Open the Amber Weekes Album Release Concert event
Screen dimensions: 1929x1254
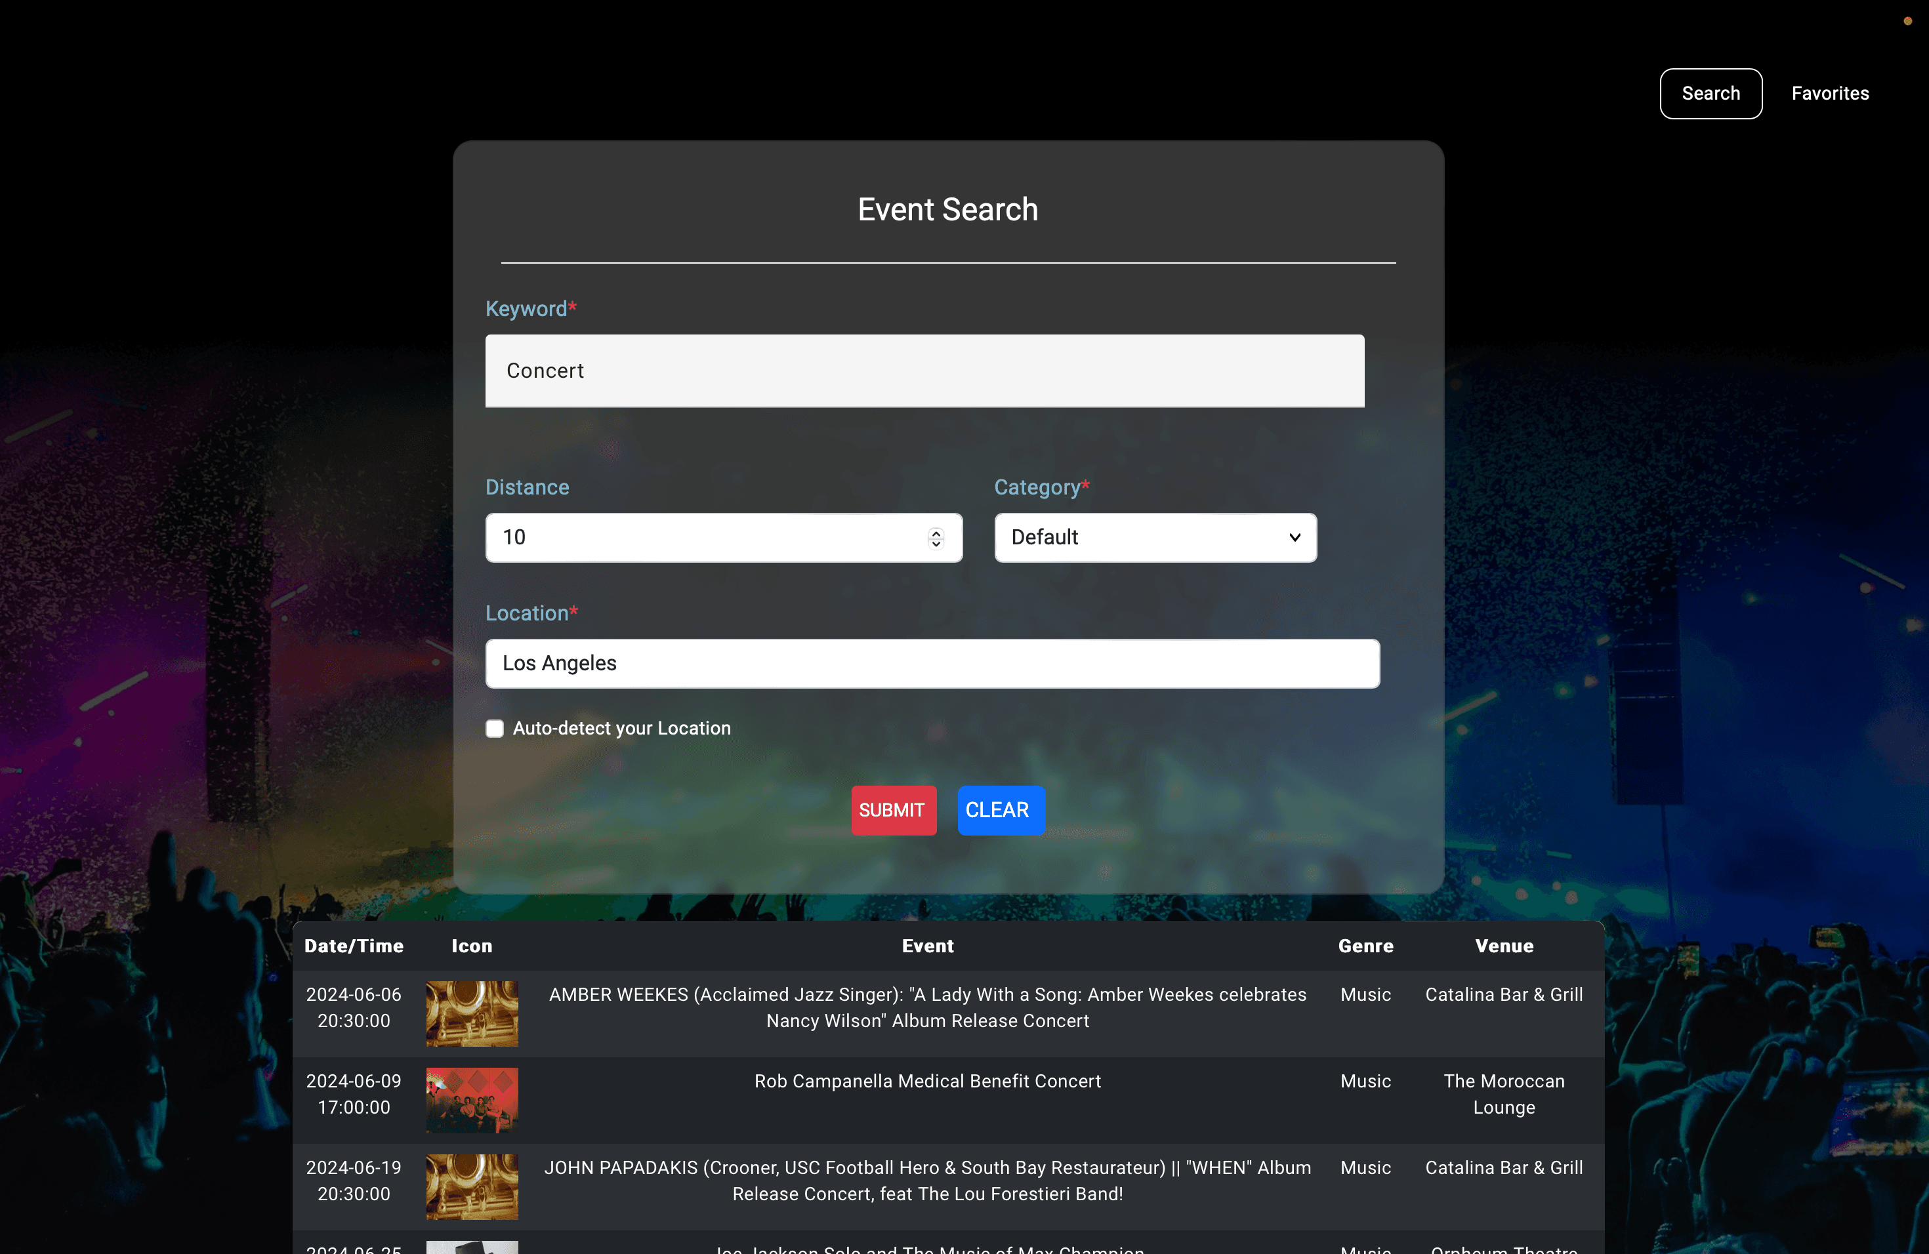tap(928, 1008)
